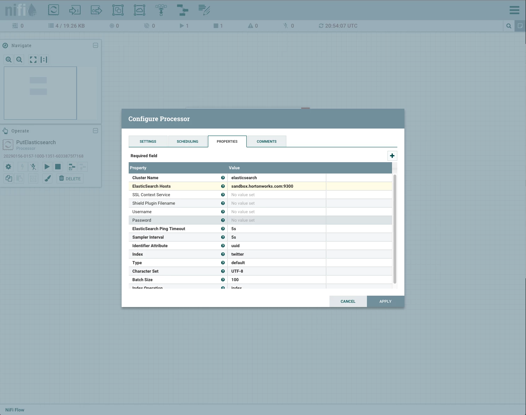The image size is (526, 415).
Task: Switch to the Scheduling tab
Action: (x=187, y=141)
